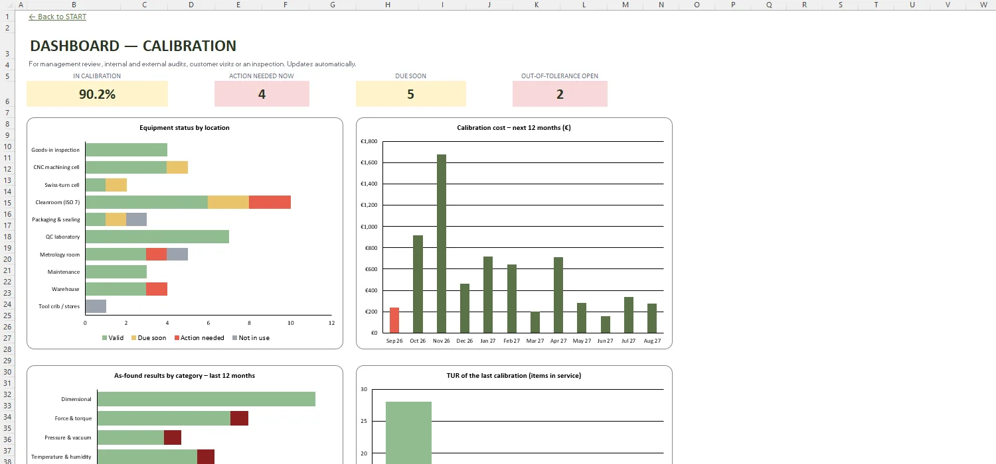Click the Calibration cost next 12 months title
Image resolution: width=996 pixels, height=464 pixels.
(514, 128)
